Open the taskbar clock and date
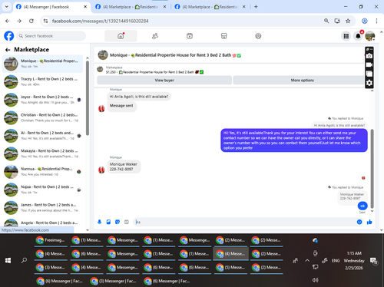Viewport: 384px width, 287px height. pos(354,261)
